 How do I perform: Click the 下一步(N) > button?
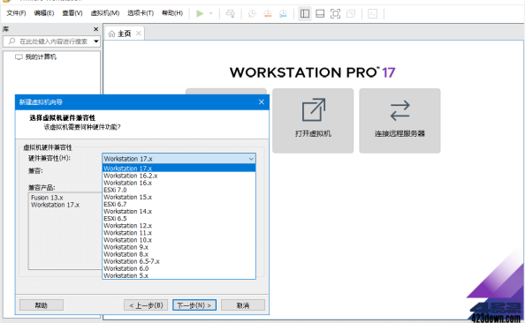tap(194, 305)
